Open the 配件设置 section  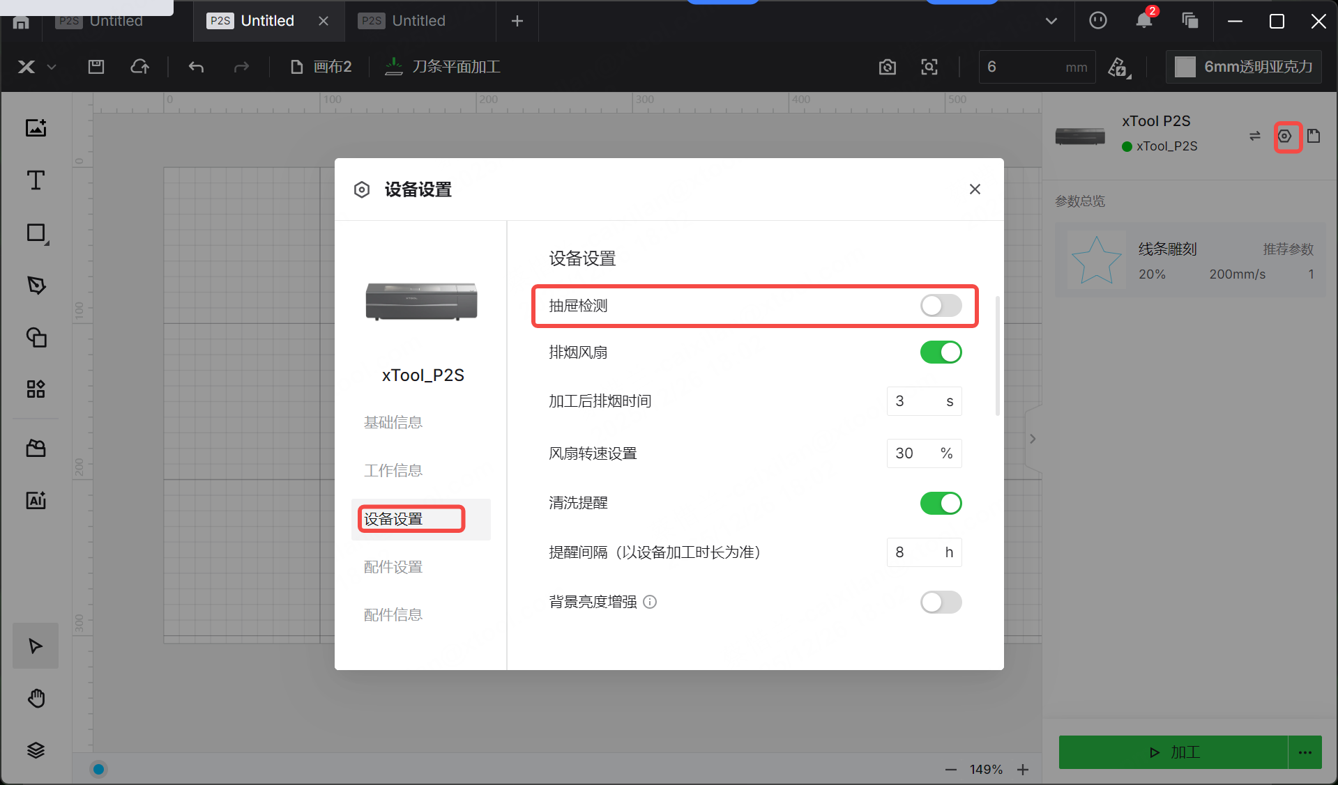click(x=393, y=567)
